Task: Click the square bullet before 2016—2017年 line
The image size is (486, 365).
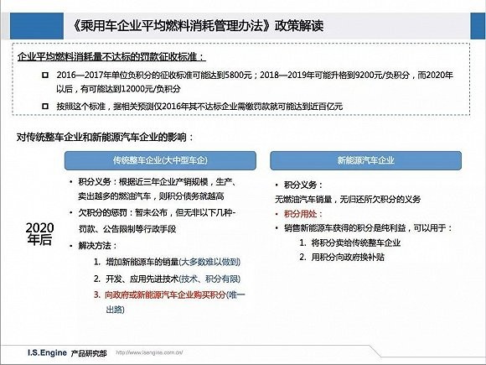Action: click(x=45, y=76)
